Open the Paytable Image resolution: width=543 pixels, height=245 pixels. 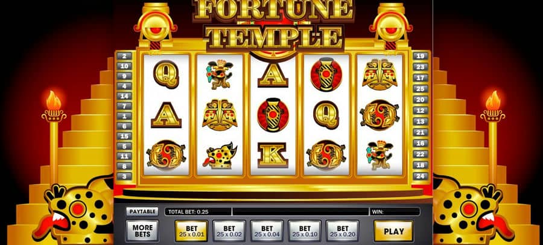142,211
